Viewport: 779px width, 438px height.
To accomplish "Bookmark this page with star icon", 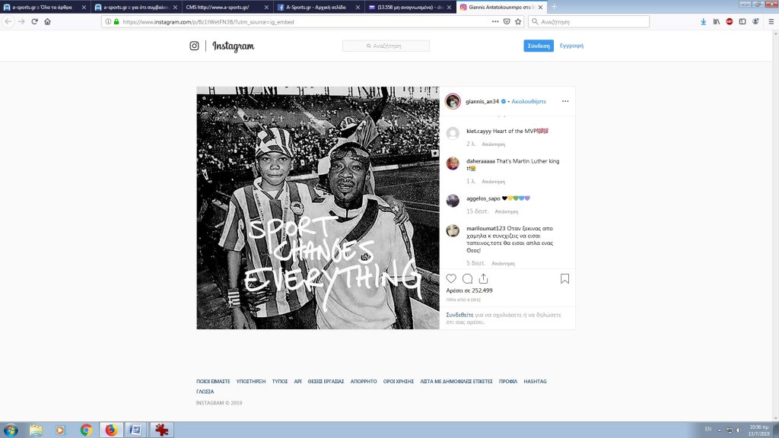I will [518, 21].
